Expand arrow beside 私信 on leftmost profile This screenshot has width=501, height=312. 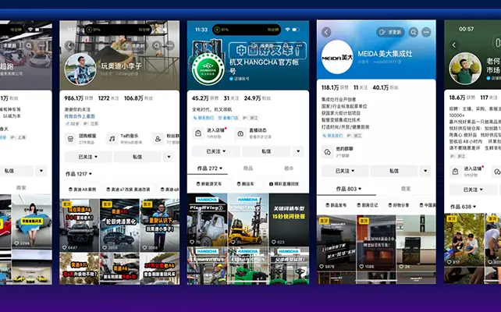click(x=41, y=171)
